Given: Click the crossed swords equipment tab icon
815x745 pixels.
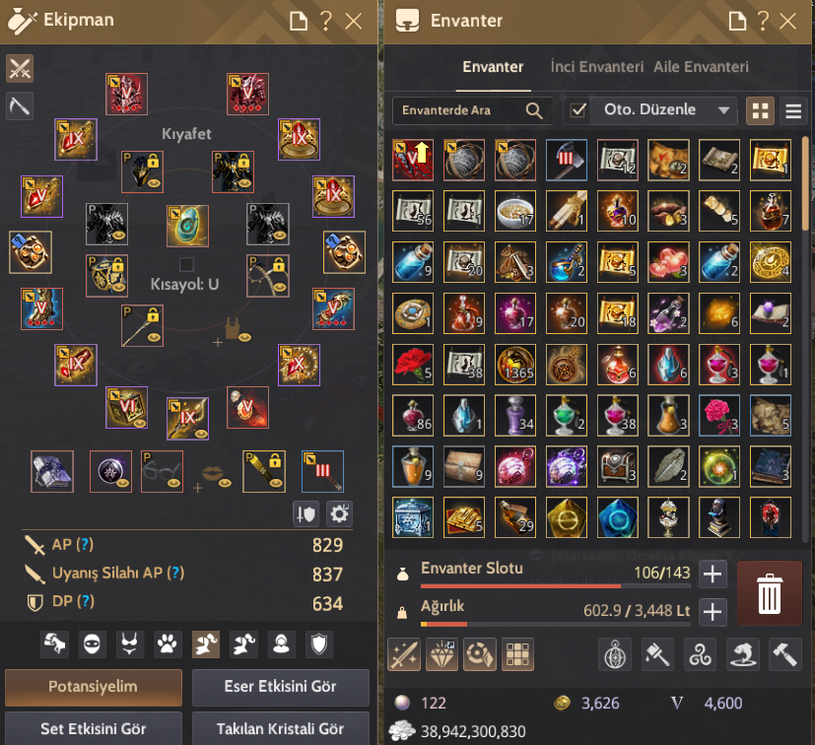Looking at the screenshot, I should (x=20, y=69).
